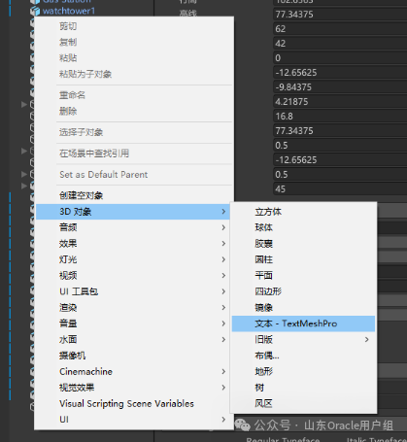Click the field with value 45
407x442 pixels.
[340, 189]
